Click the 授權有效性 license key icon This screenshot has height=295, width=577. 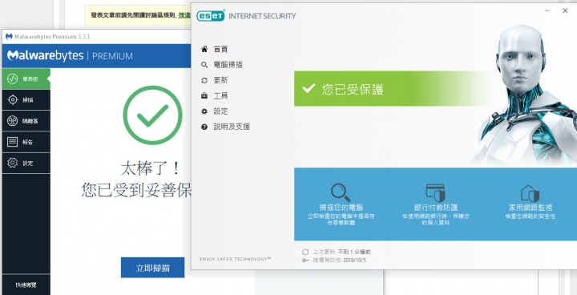tap(305, 261)
